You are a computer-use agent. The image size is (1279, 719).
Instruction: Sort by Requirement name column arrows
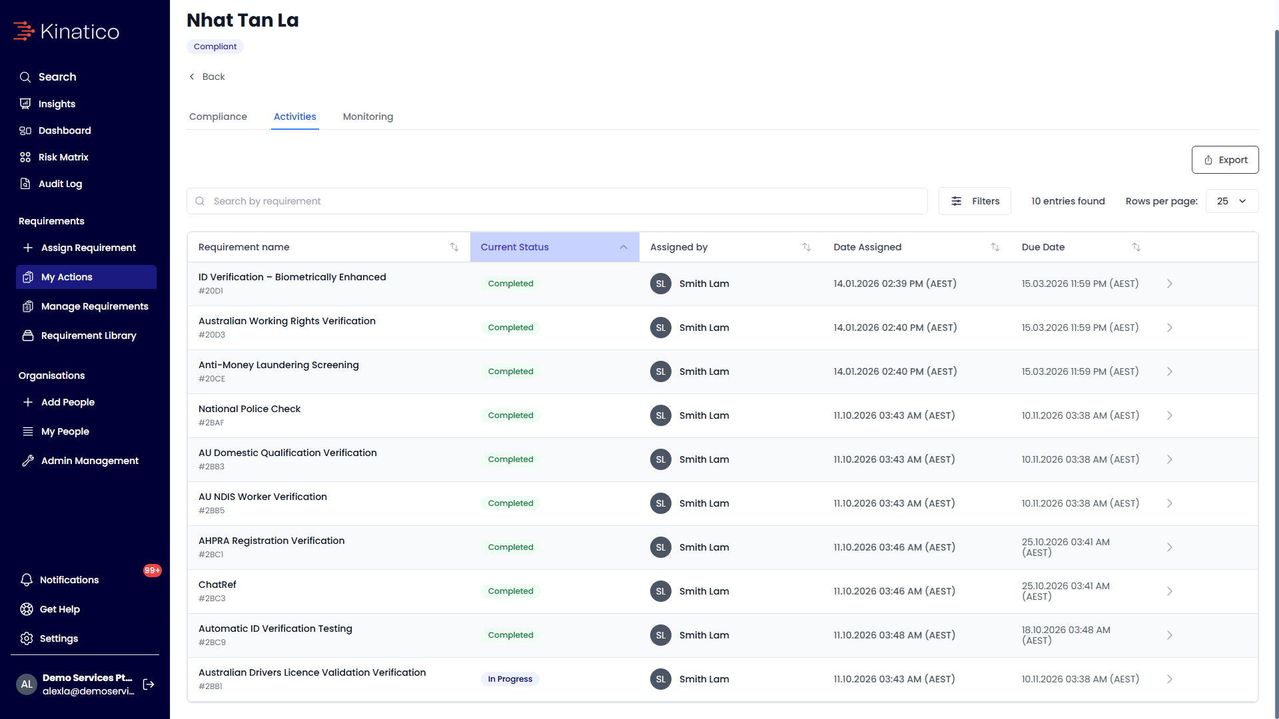(454, 247)
